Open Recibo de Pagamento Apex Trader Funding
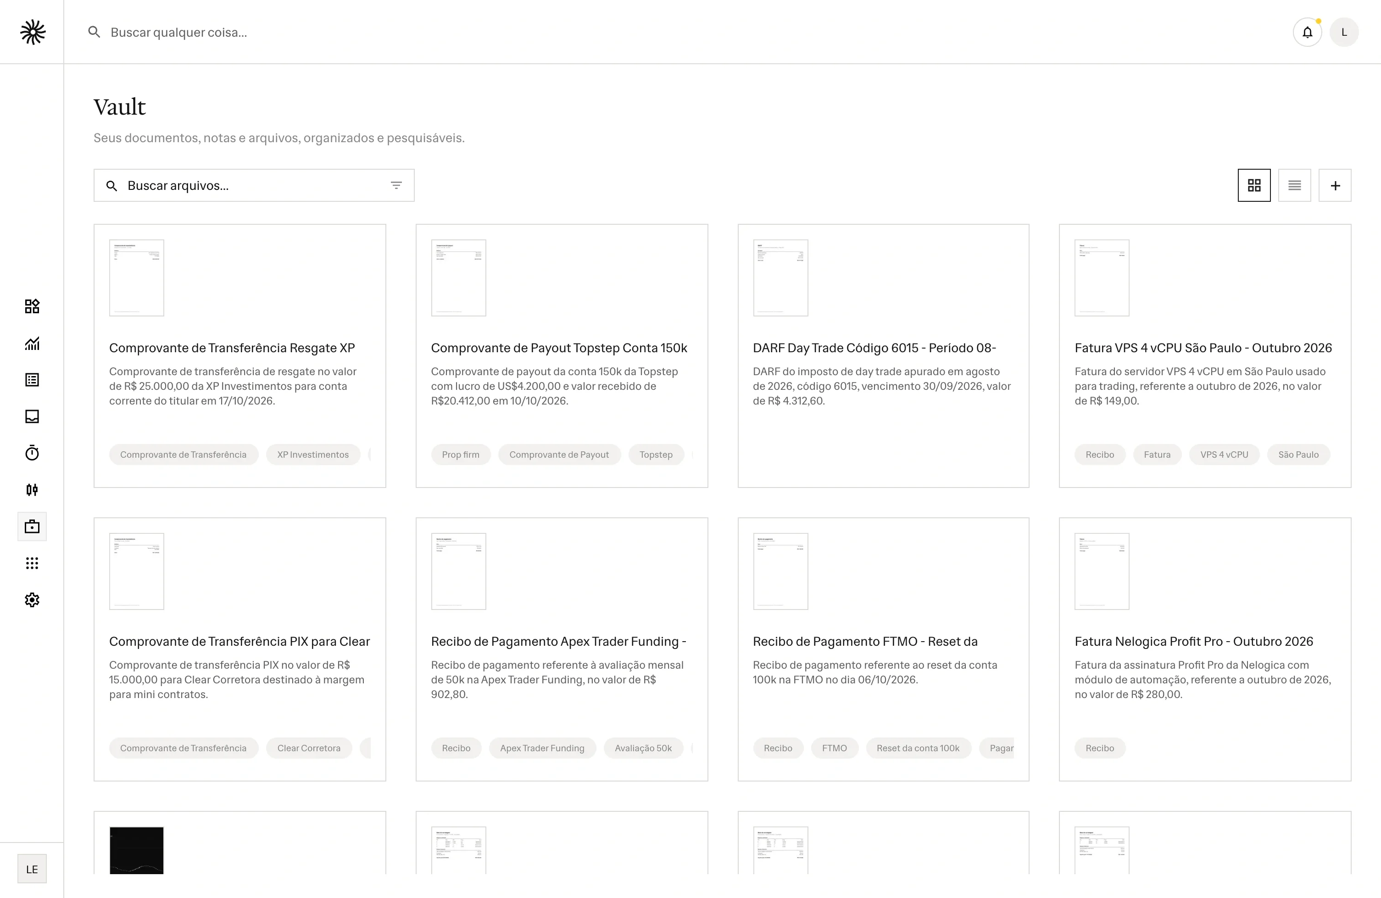Screen dimensions: 1381x898 pos(558,642)
